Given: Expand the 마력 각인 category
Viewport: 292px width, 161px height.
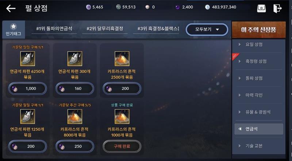Looking at the screenshot, I should pyautogui.click(x=259, y=95).
